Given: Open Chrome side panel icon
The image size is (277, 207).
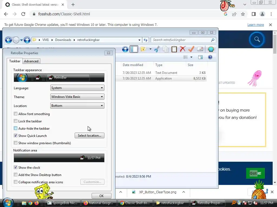Looking at the screenshot, I should [x=254, y=14].
